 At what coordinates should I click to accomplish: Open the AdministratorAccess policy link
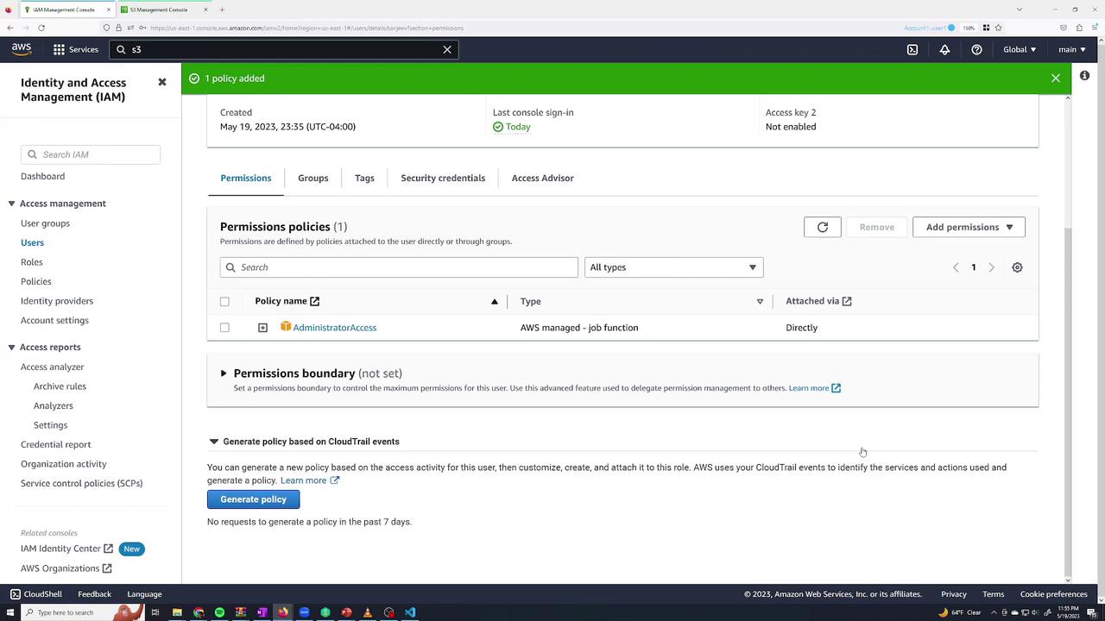[x=334, y=328]
